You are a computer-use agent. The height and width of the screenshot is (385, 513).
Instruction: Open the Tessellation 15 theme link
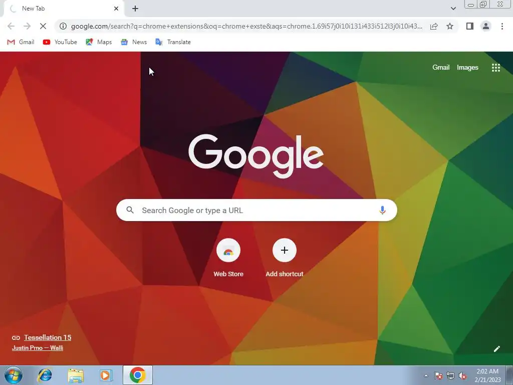coord(48,337)
